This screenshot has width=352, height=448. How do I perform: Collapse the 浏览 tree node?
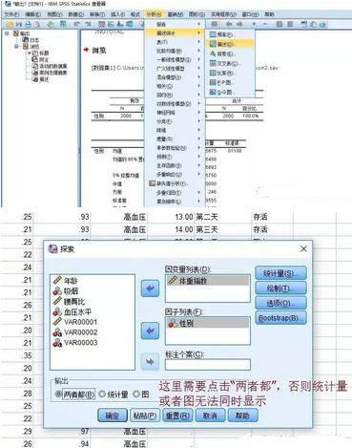point(16,47)
